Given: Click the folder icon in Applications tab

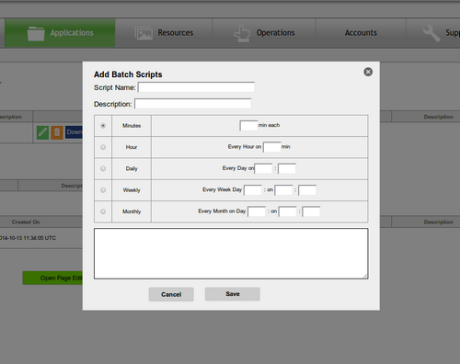Looking at the screenshot, I should tap(36, 33).
